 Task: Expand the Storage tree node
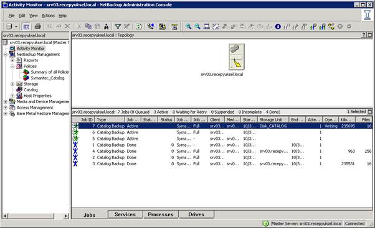point(12,84)
